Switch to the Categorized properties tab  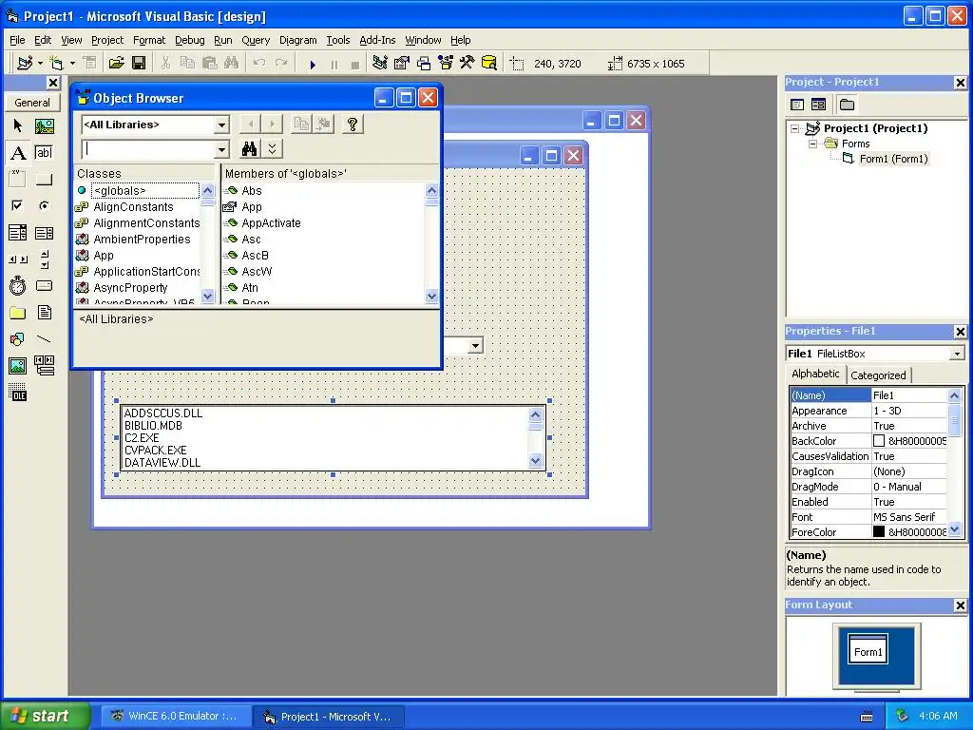click(x=878, y=375)
